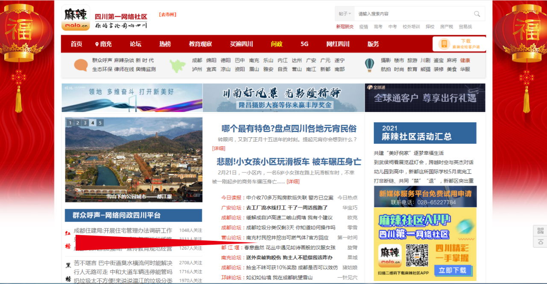
Task: Click the 都江堰 carousel photo
Action: (134, 163)
